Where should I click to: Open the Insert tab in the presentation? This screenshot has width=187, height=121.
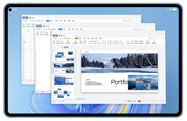(x=80, y=38)
